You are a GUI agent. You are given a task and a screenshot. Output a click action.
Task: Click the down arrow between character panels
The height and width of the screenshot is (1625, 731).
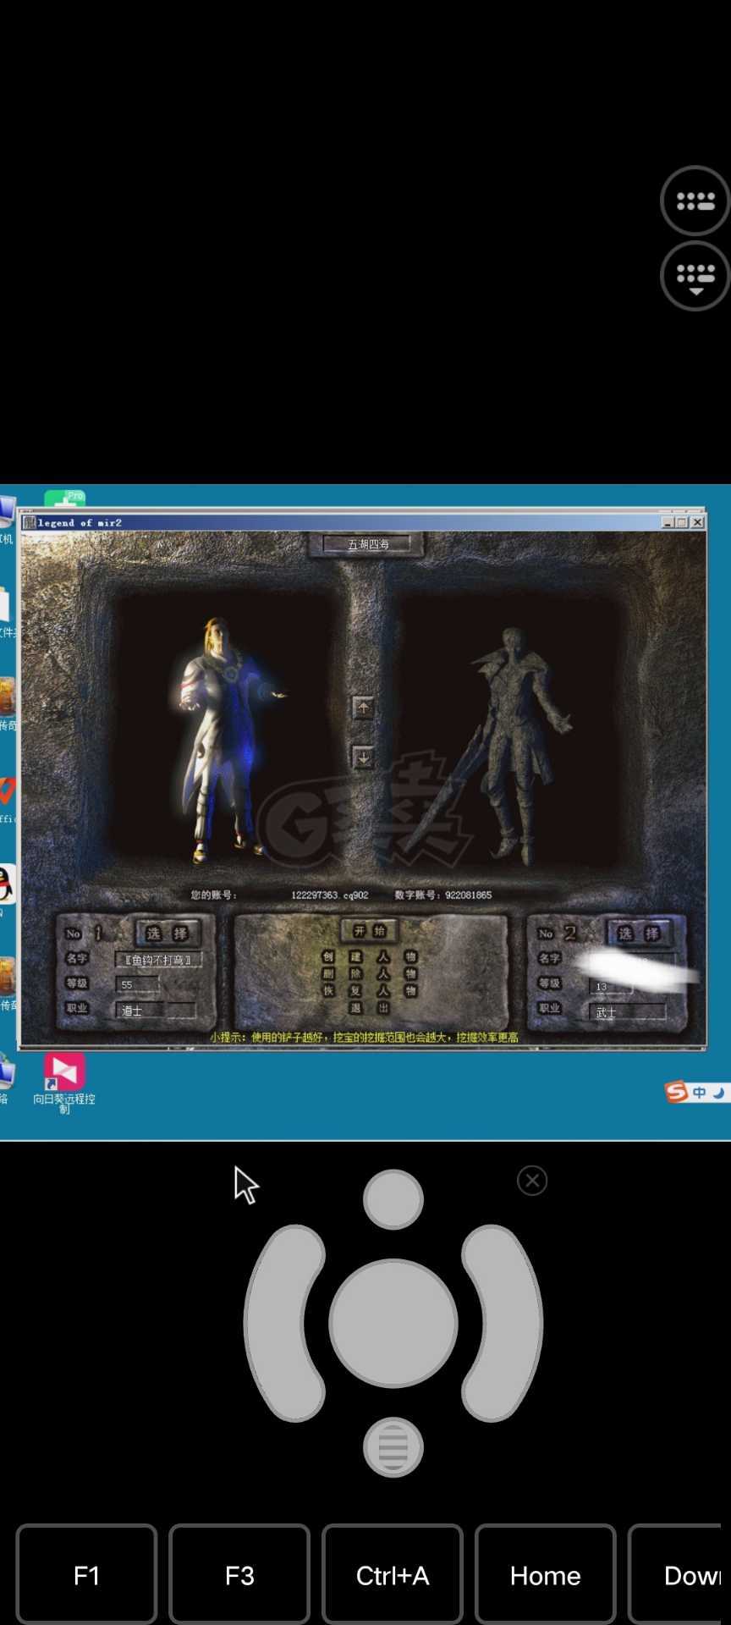(x=363, y=757)
